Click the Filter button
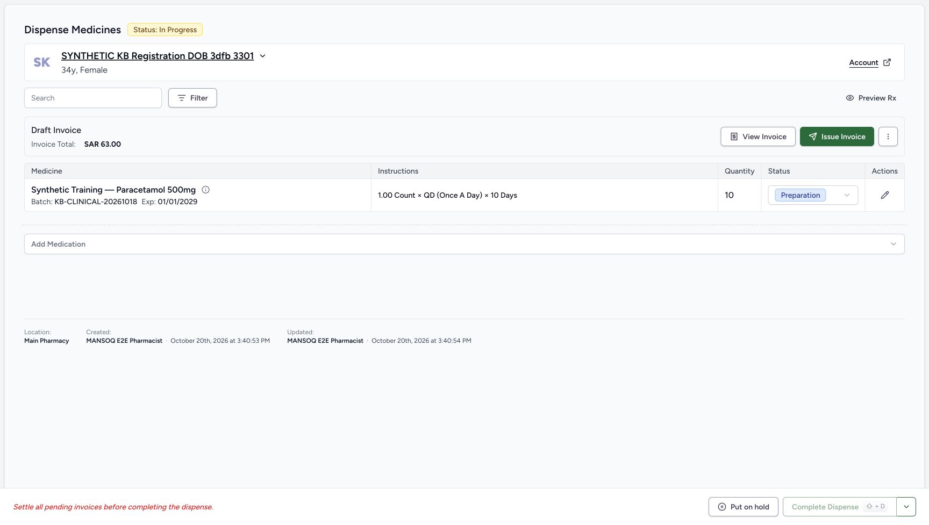Viewport: 929px width, 525px height. (x=192, y=98)
